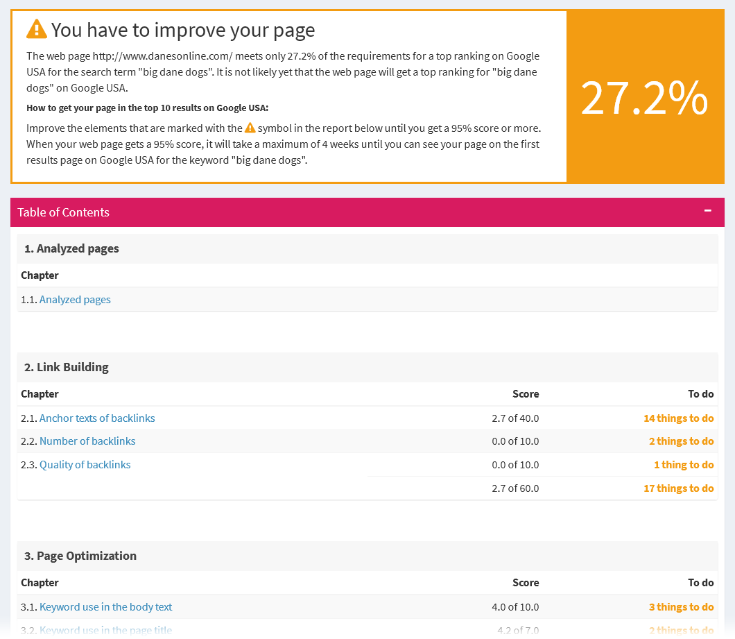View "2 things to do" for number of backlinks
Screen dimensions: 735x639
[682, 441]
